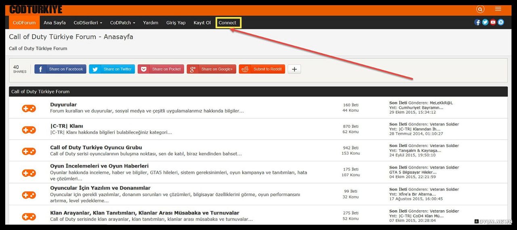The image size is (517, 230).
Task: Click the gamepad icon beside Duyurular
Action: (x=29, y=108)
